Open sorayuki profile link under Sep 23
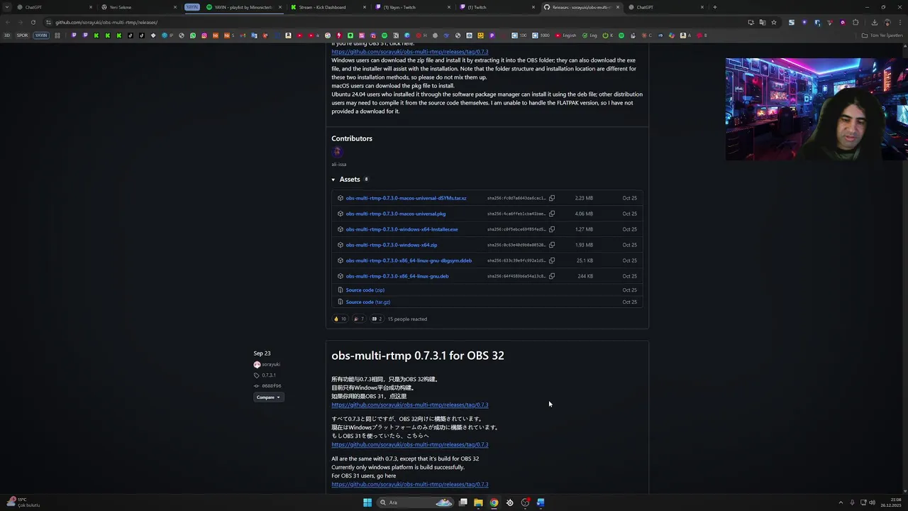The height and width of the screenshot is (511, 908). click(x=271, y=364)
